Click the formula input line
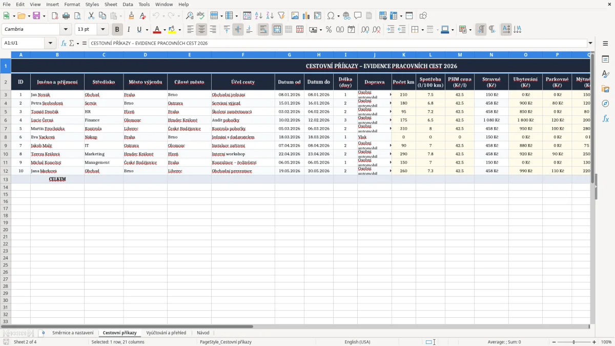The height and width of the screenshot is (346, 615). [337, 43]
